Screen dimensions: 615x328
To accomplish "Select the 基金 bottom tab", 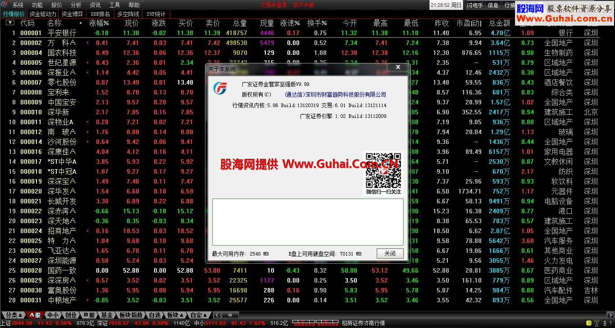I will click(x=107, y=315).
